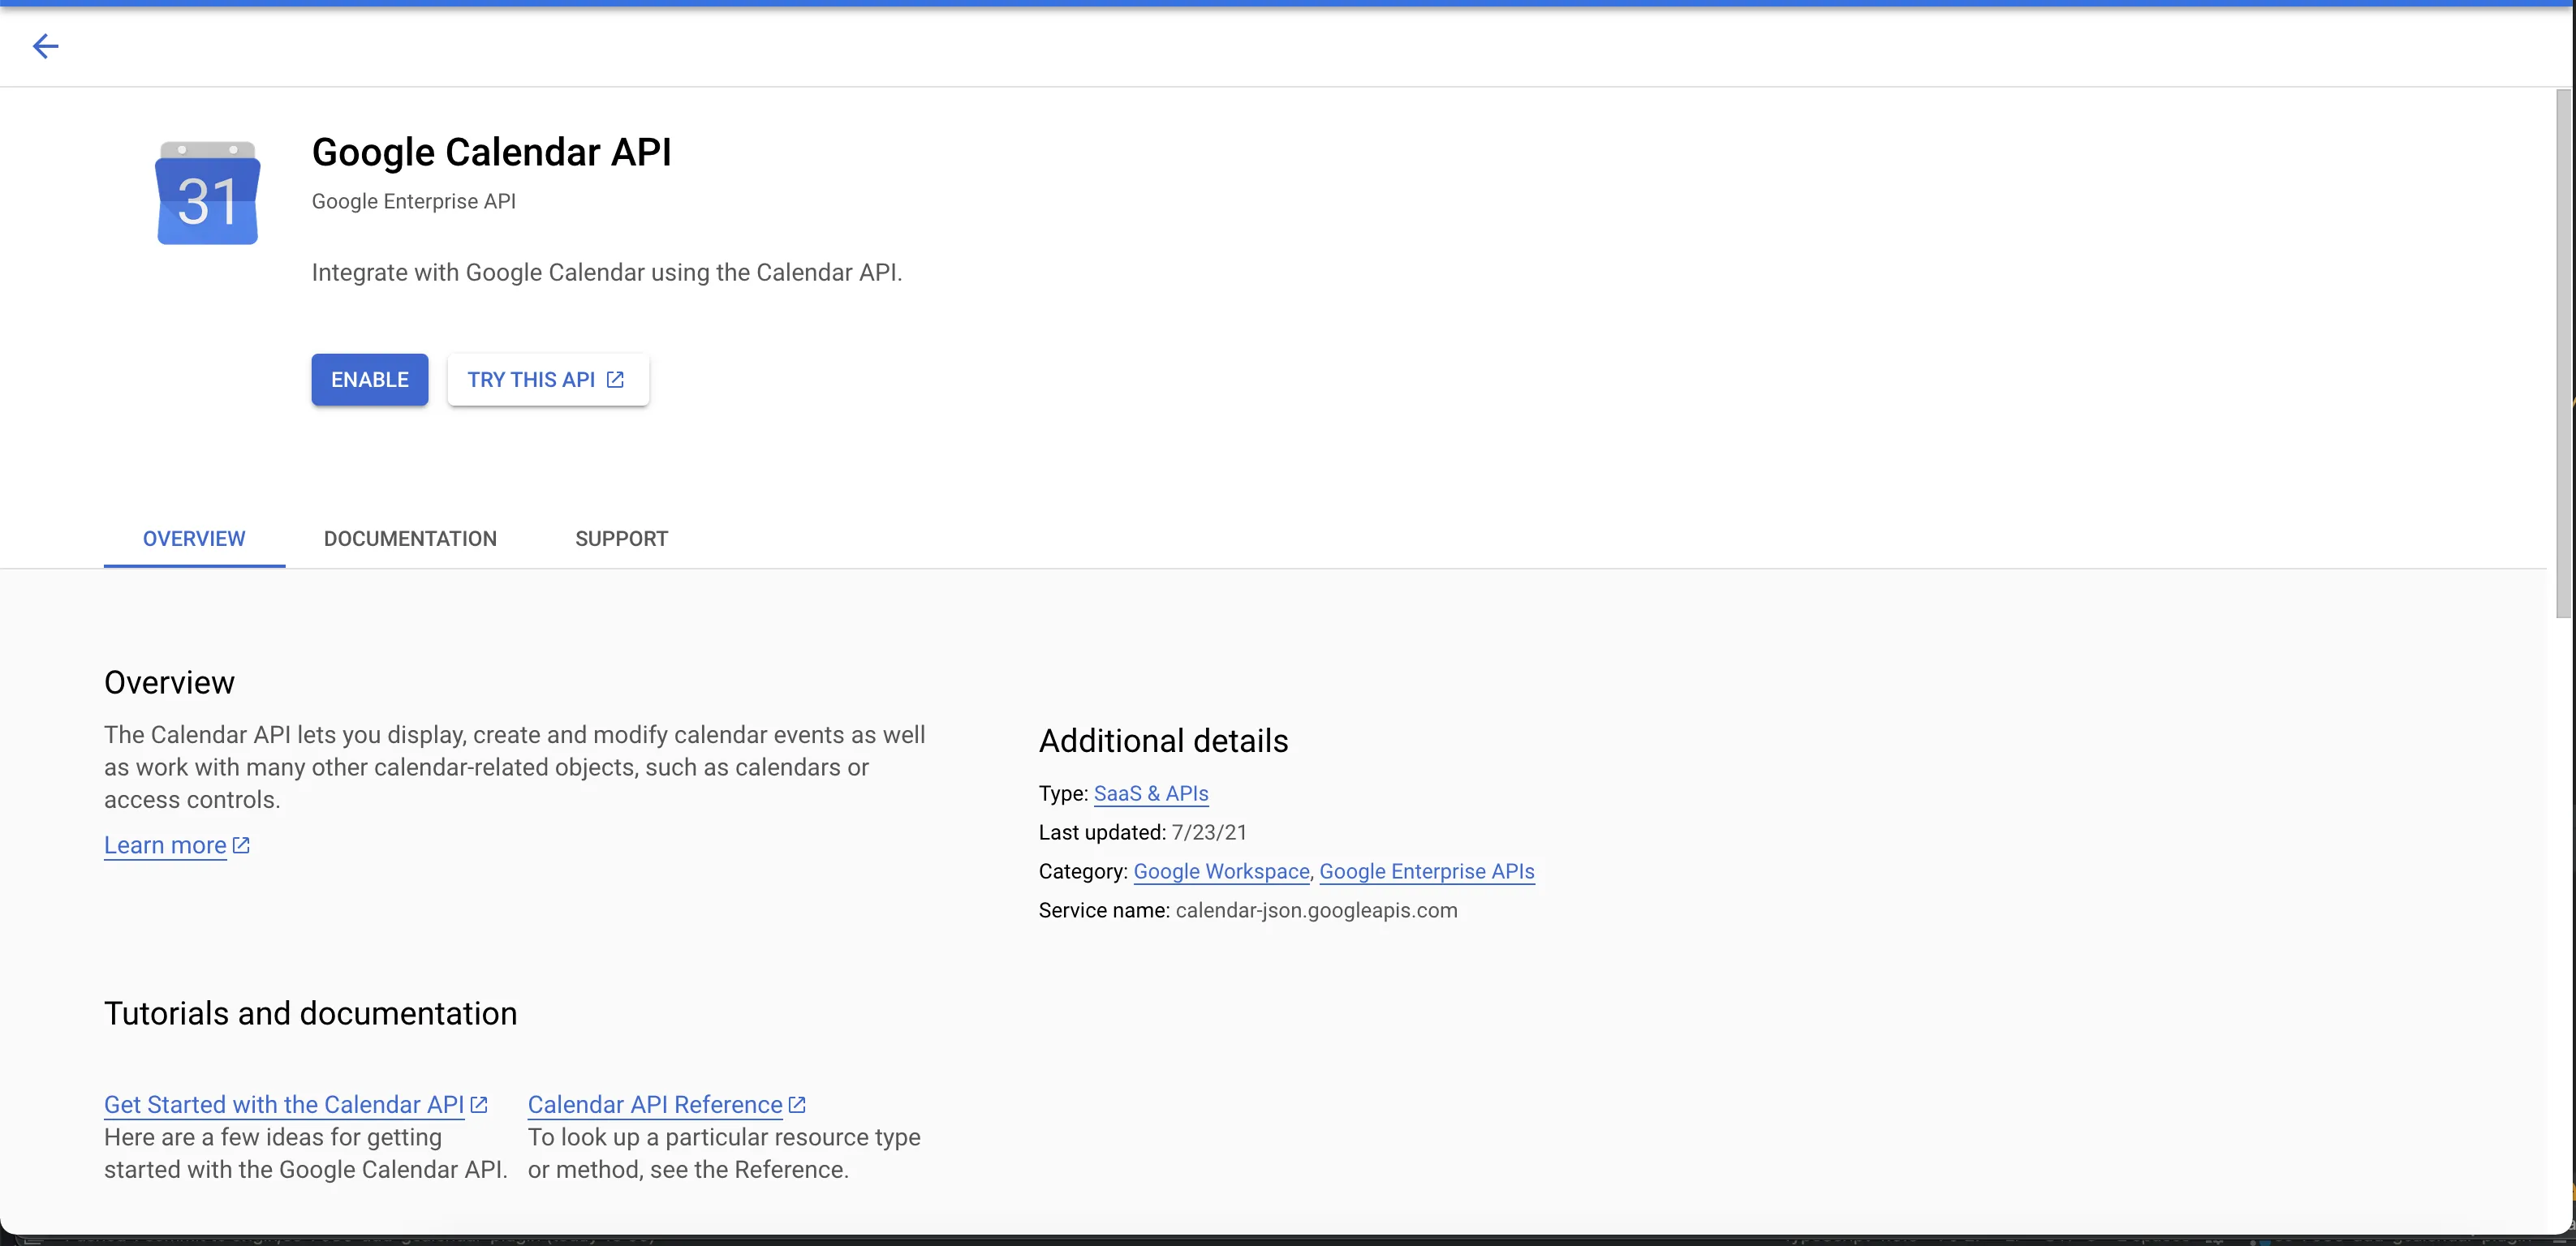Viewport: 2576px width, 1246px height.
Task: Click the blue icon in the bottom taskbar
Action: [x=2264, y=1242]
